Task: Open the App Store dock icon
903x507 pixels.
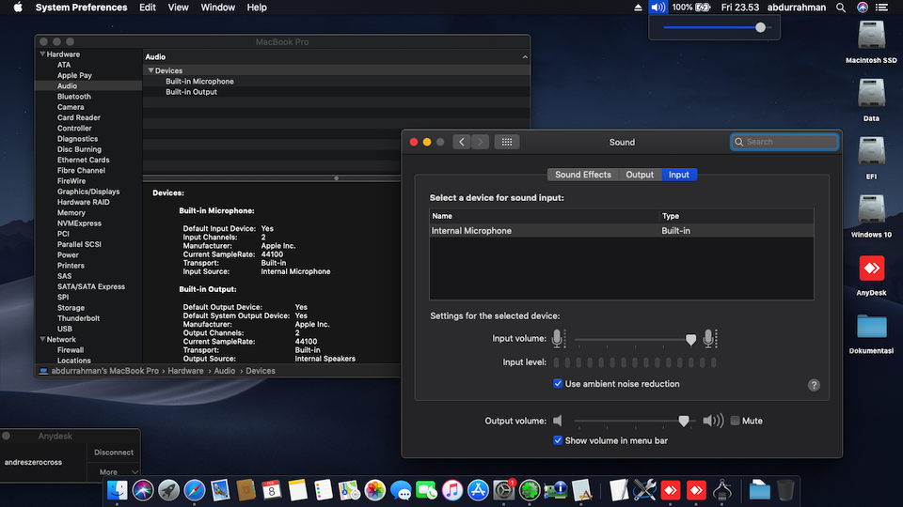Action: [x=478, y=489]
